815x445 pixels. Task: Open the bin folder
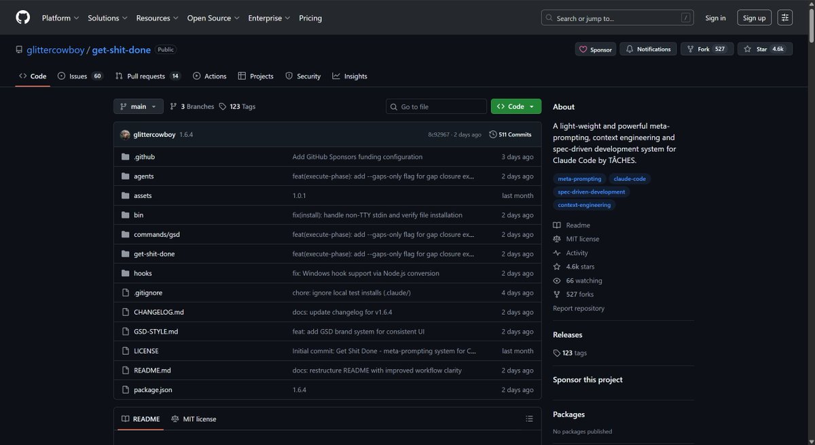click(x=139, y=215)
